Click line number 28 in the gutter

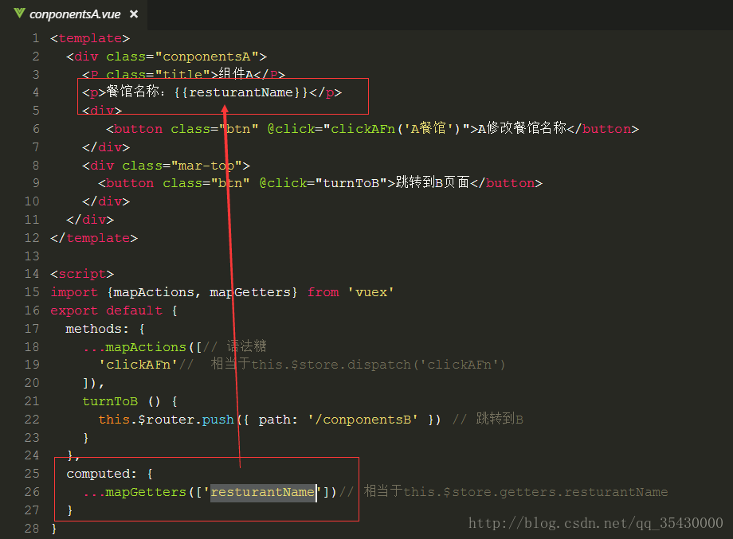(32, 529)
